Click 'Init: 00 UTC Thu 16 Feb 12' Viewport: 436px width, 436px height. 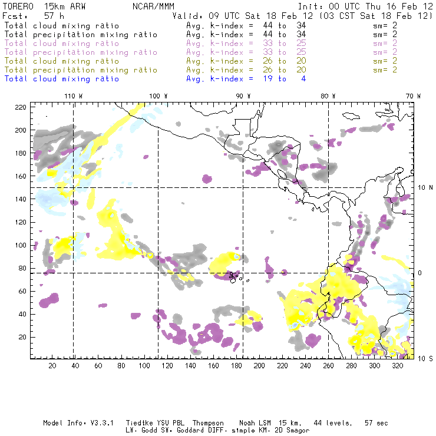pos(365,6)
